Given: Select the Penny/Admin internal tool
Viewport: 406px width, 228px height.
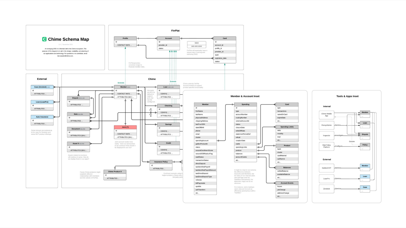Looking at the screenshot, I should pyautogui.click(x=326, y=125).
